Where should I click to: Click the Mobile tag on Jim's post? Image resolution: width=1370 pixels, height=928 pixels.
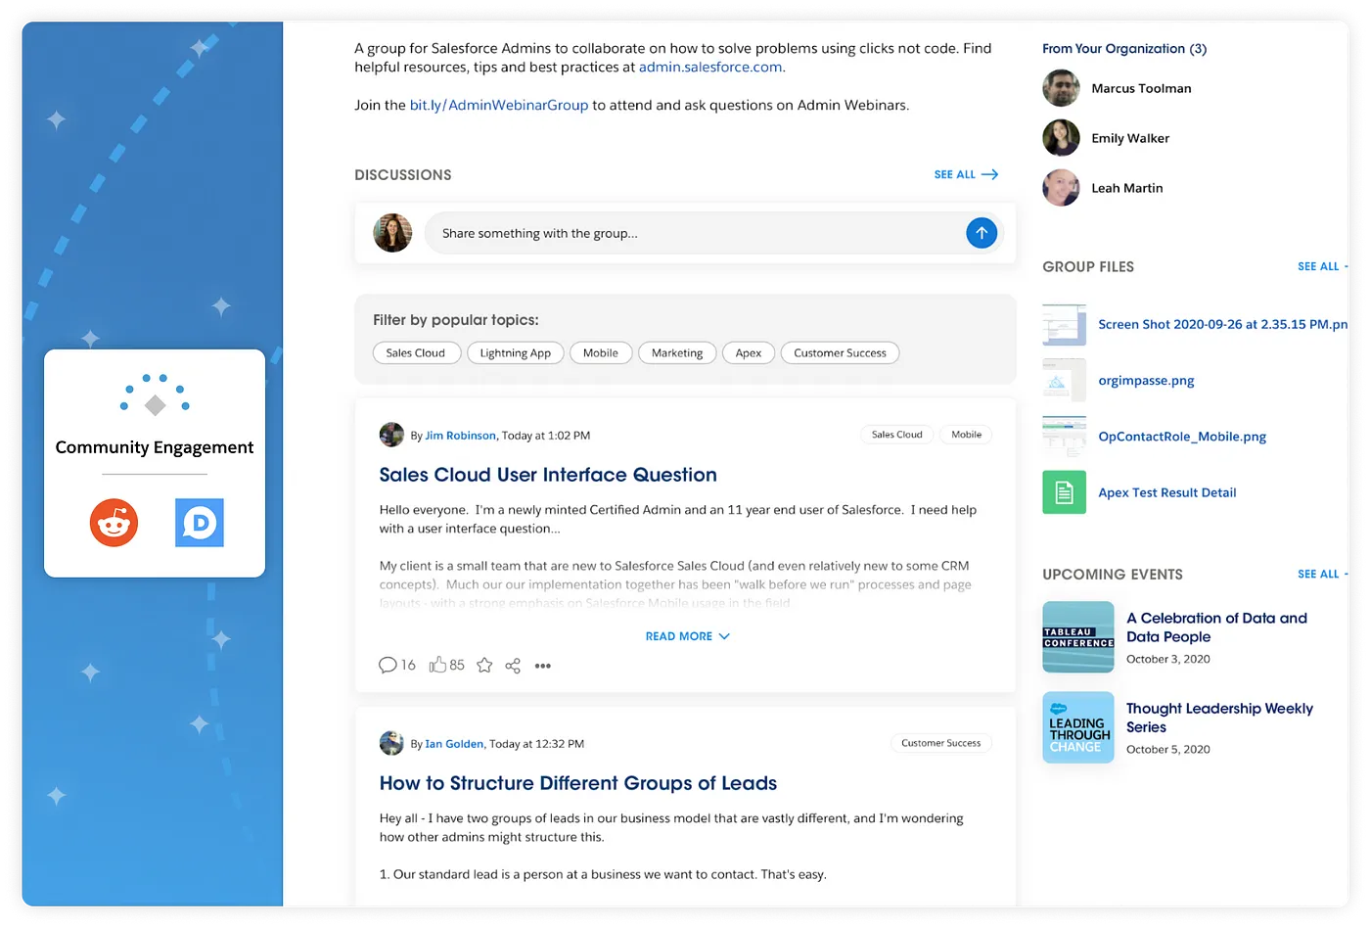967,435
